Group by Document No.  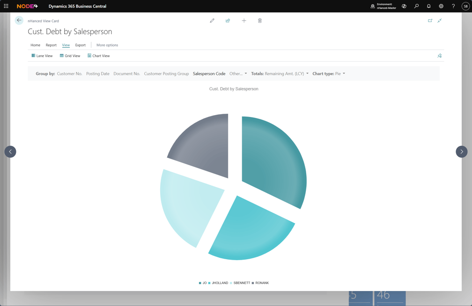coord(127,74)
